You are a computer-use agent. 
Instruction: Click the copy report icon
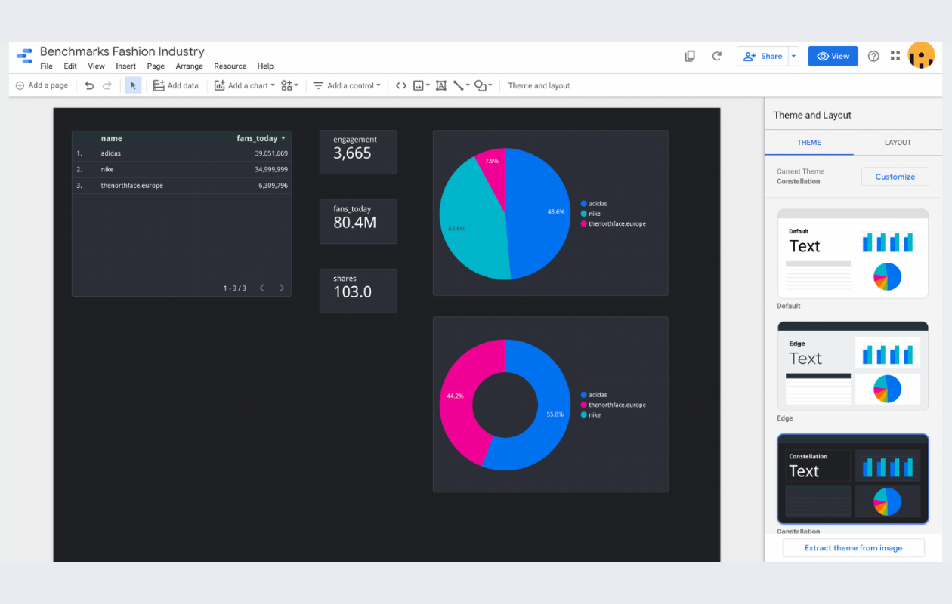690,56
